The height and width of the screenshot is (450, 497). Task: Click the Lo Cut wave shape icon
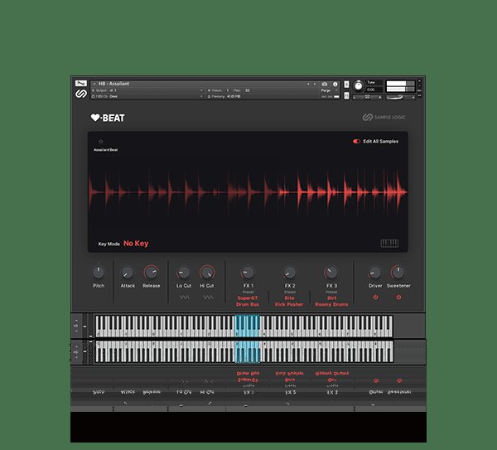[184, 298]
